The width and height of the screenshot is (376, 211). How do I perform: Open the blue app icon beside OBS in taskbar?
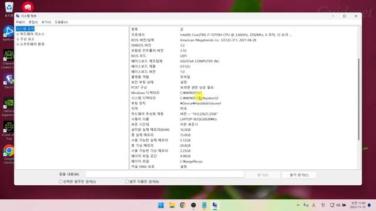(x=204, y=205)
